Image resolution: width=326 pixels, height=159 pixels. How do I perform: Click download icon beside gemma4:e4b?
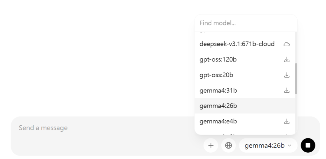(x=287, y=121)
